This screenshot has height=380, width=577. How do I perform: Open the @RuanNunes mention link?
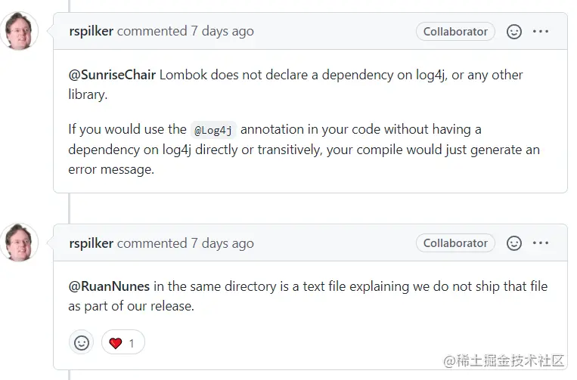click(x=109, y=286)
